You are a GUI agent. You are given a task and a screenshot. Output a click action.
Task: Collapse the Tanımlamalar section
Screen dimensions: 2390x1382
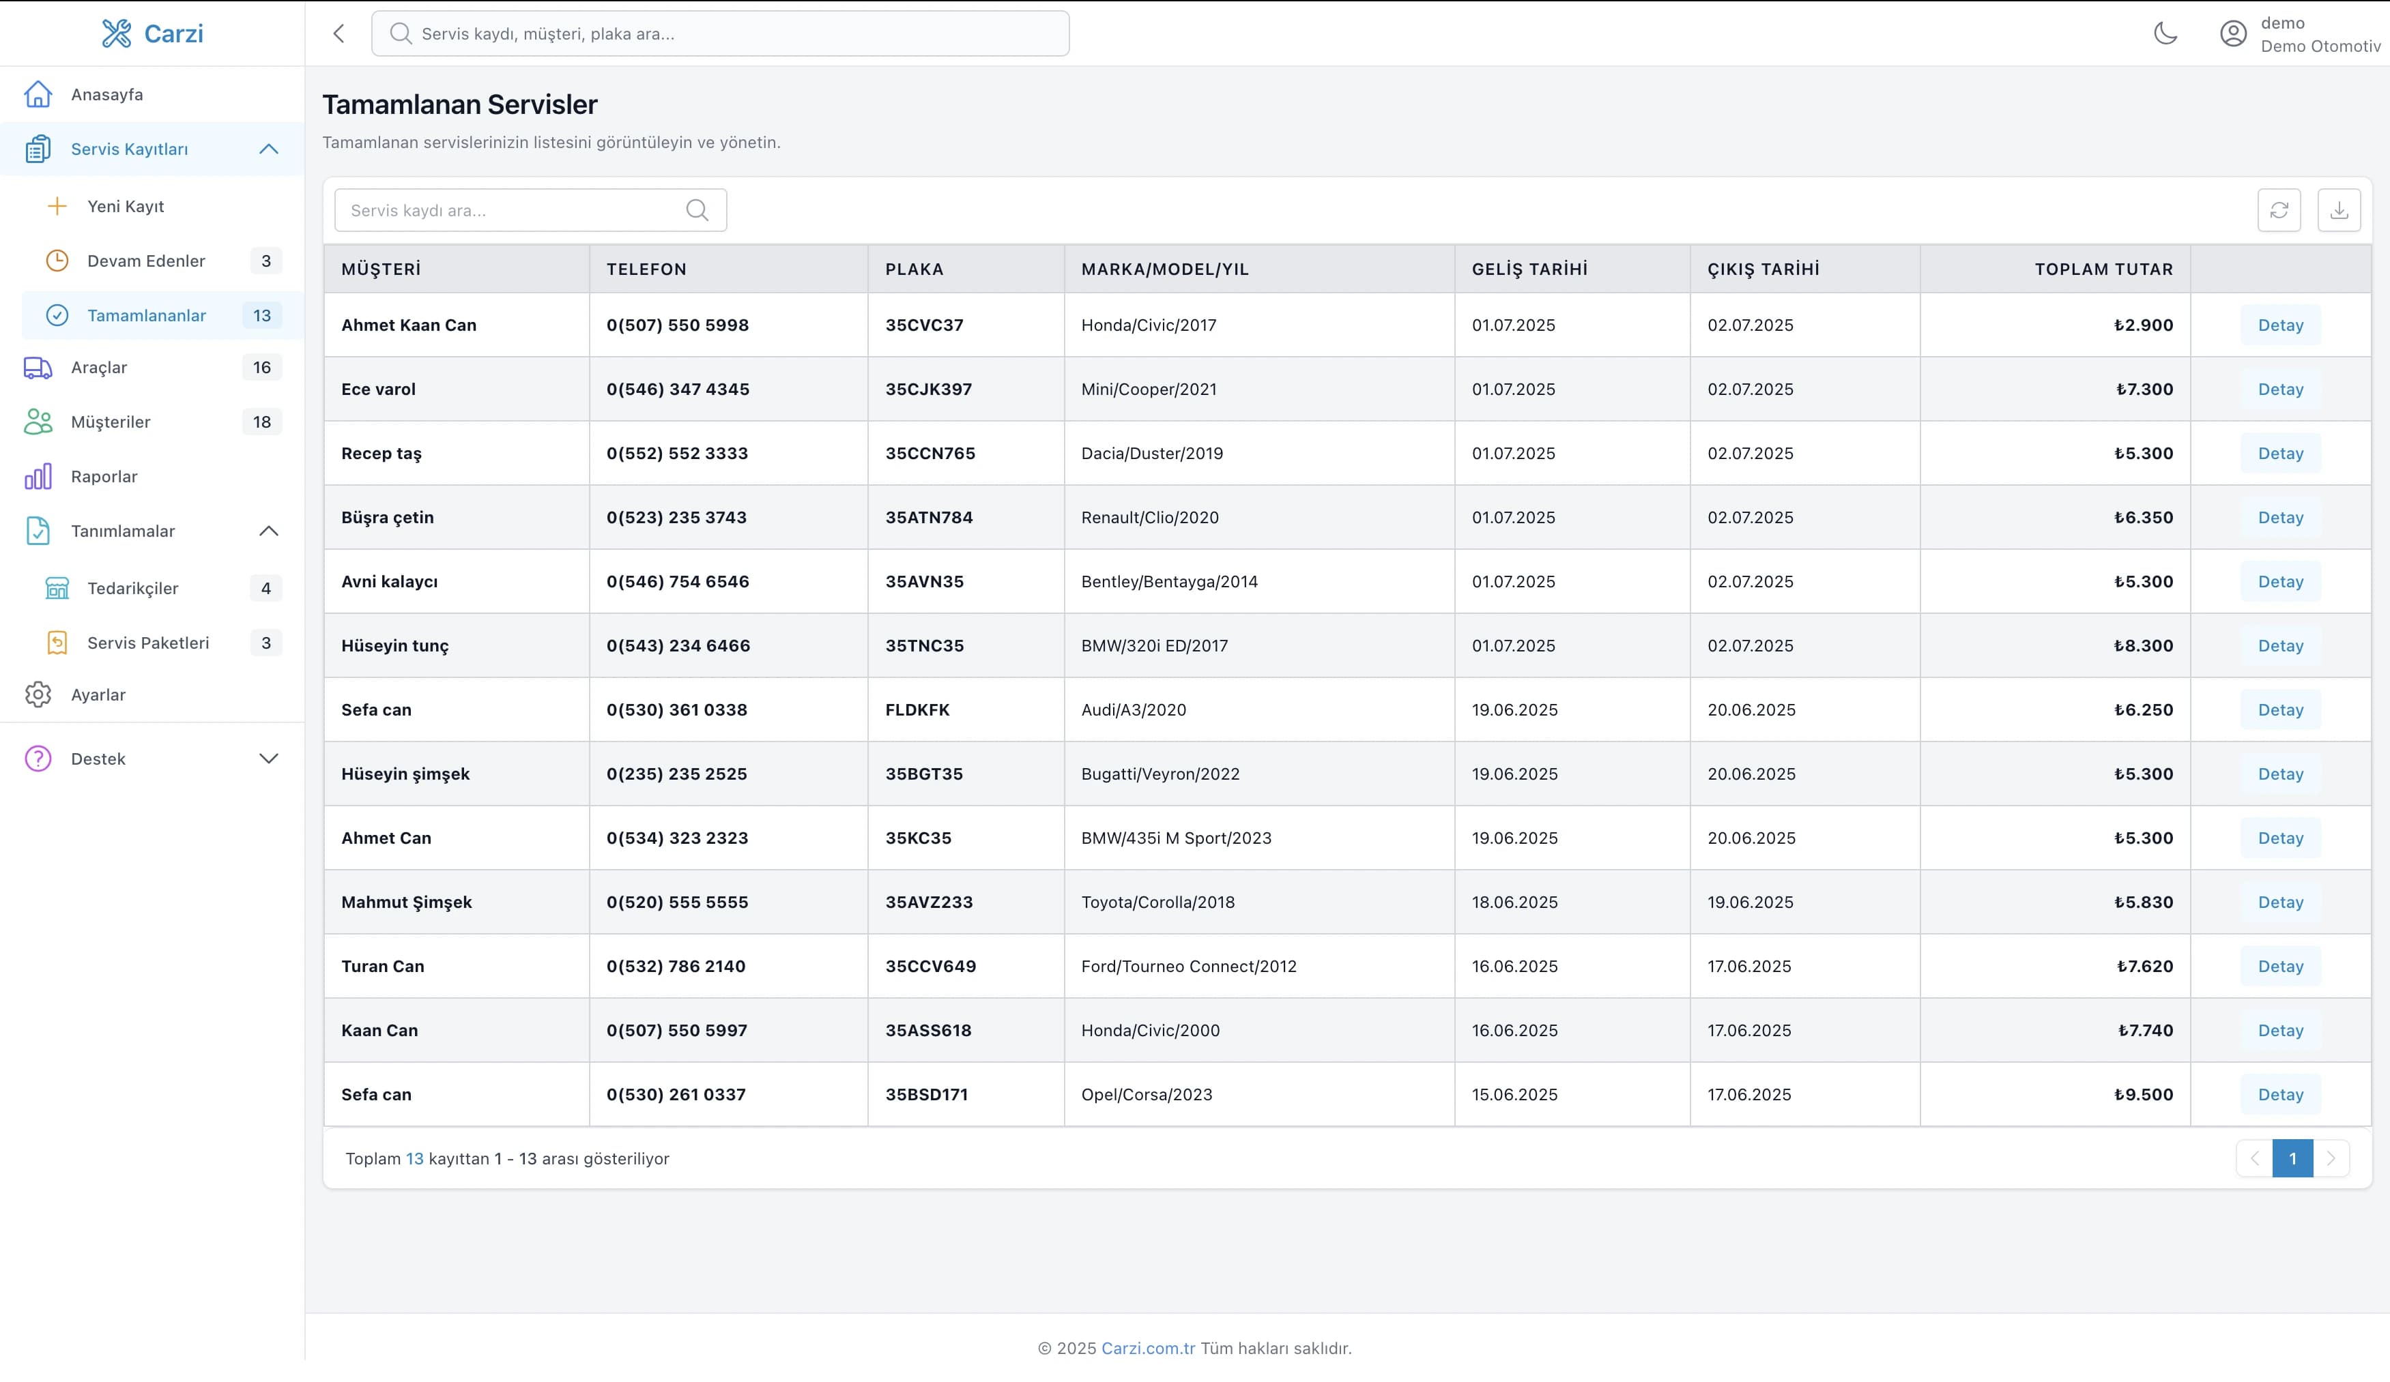(x=268, y=531)
